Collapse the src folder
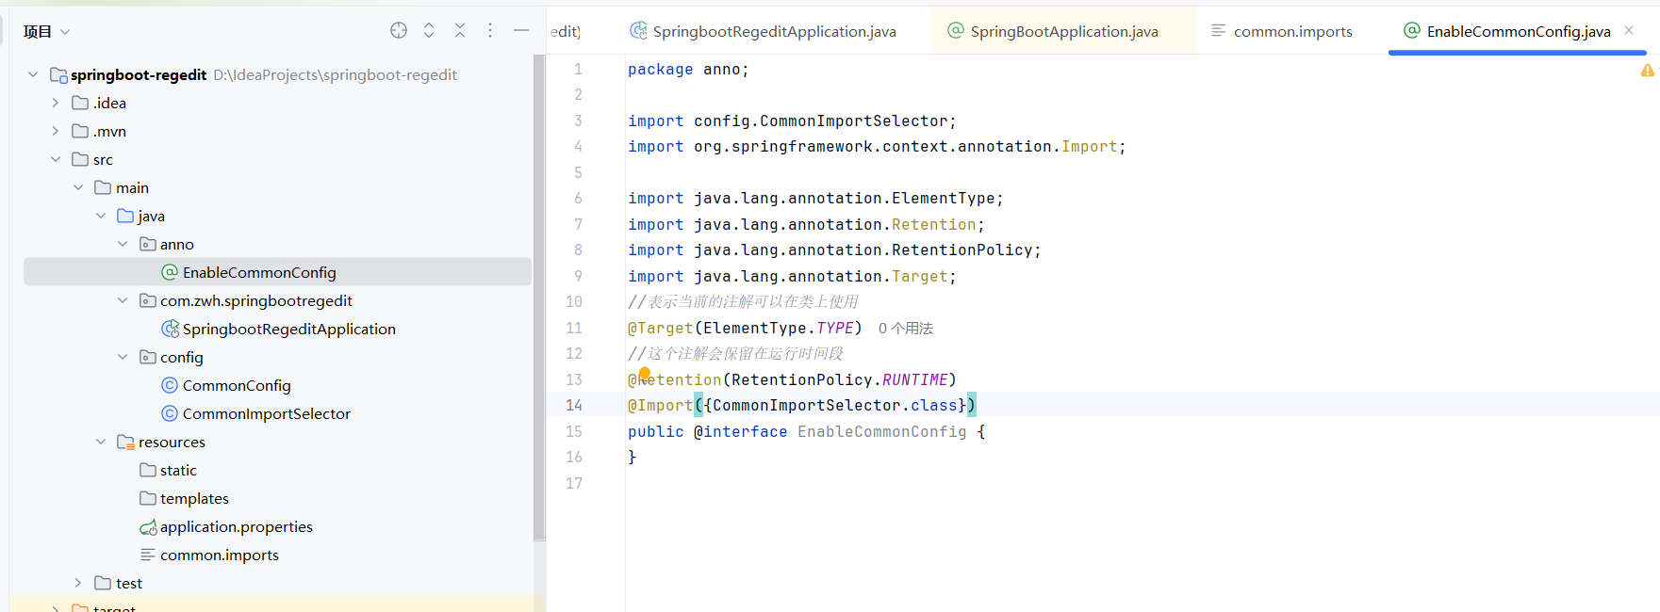The width and height of the screenshot is (1660, 612). pyautogui.click(x=56, y=159)
